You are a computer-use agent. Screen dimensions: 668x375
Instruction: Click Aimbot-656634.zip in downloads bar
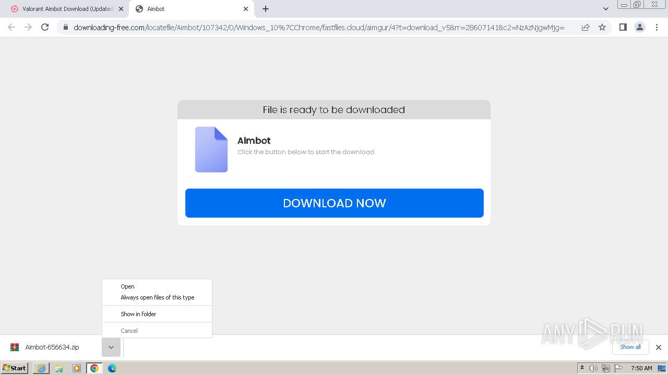coord(52,347)
